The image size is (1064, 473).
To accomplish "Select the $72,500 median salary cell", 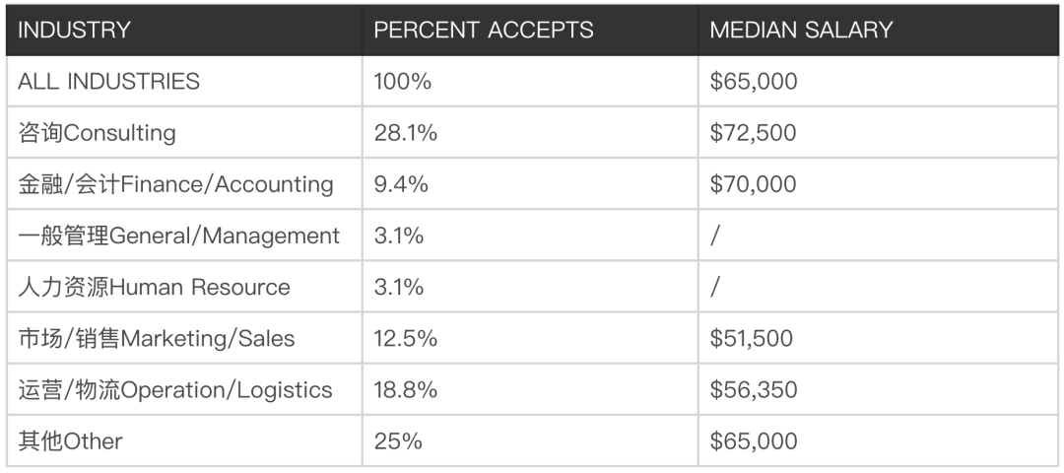I will (x=754, y=133).
